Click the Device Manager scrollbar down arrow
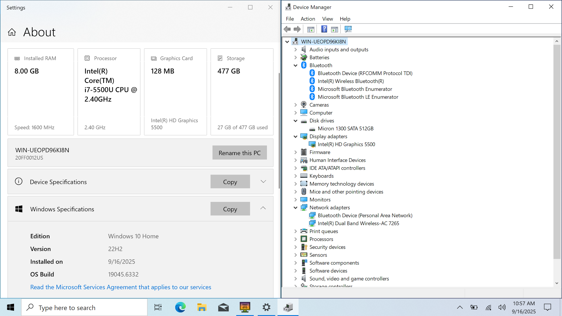This screenshot has width=562, height=316. 557,283
